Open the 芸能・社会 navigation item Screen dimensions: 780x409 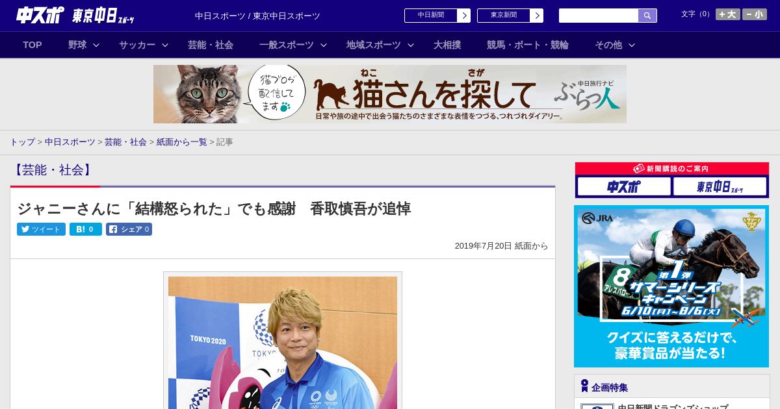[x=211, y=45]
